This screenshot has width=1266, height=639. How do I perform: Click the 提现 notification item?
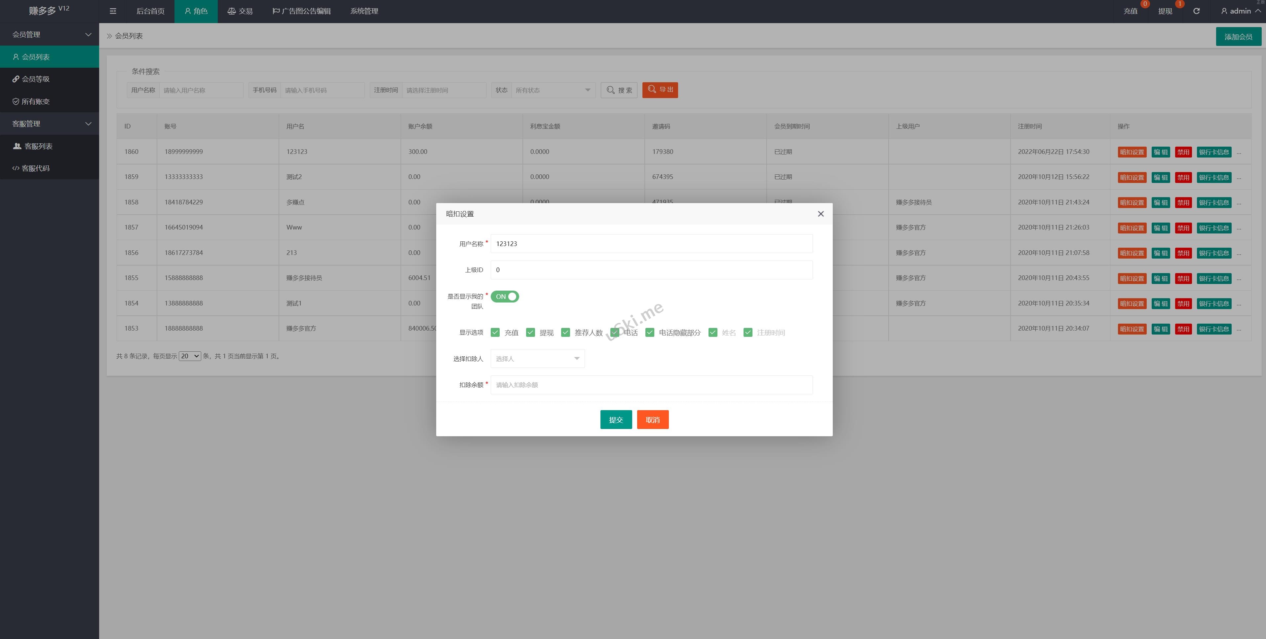1165,11
